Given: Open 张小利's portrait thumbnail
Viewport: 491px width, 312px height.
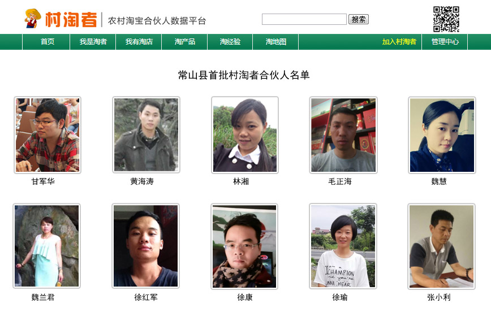Looking at the screenshot, I should (x=442, y=246).
